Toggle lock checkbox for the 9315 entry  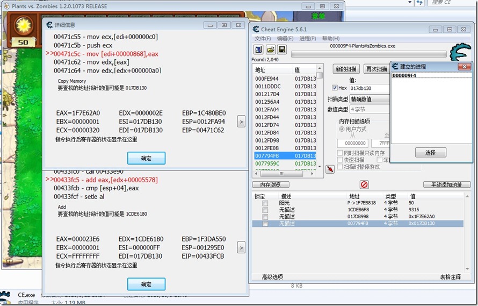(x=265, y=210)
